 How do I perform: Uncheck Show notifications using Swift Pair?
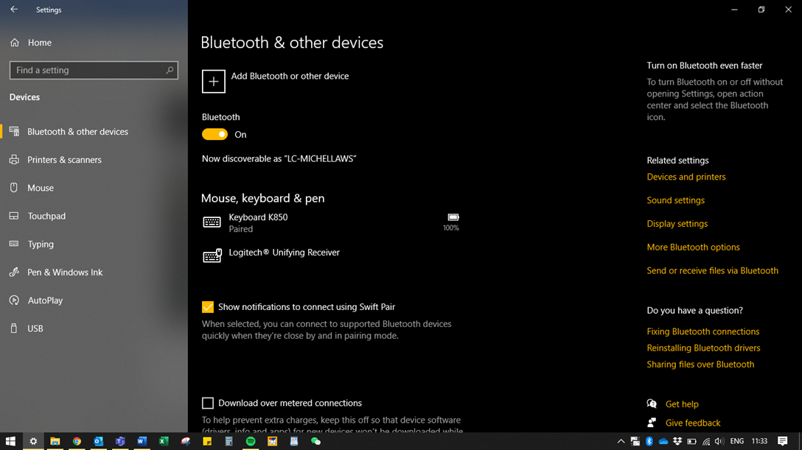[208, 307]
